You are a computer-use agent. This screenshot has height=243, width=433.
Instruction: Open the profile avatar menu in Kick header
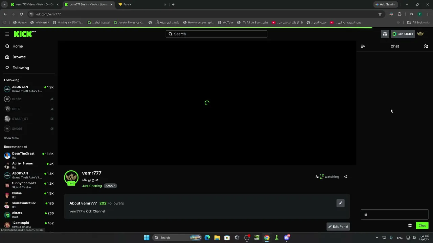(420, 34)
